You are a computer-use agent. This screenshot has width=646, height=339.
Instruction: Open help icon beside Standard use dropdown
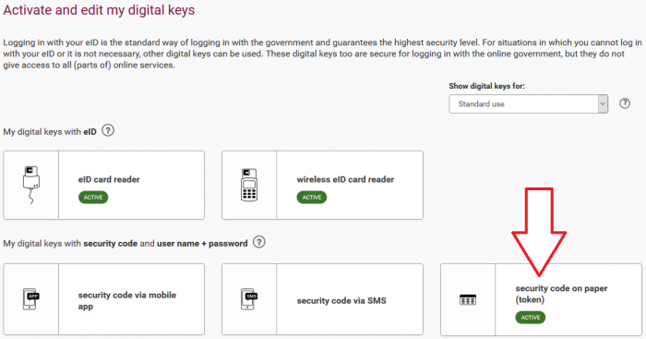coord(625,103)
